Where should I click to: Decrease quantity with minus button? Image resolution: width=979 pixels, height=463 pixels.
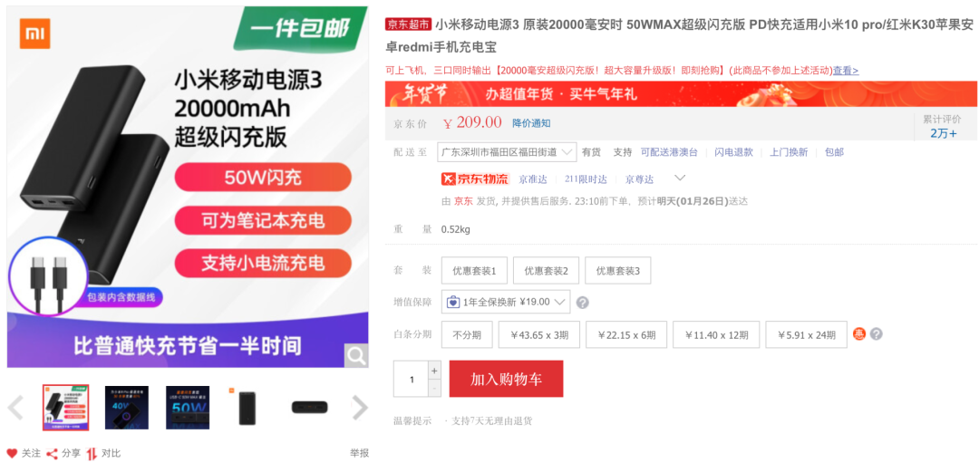coord(434,388)
